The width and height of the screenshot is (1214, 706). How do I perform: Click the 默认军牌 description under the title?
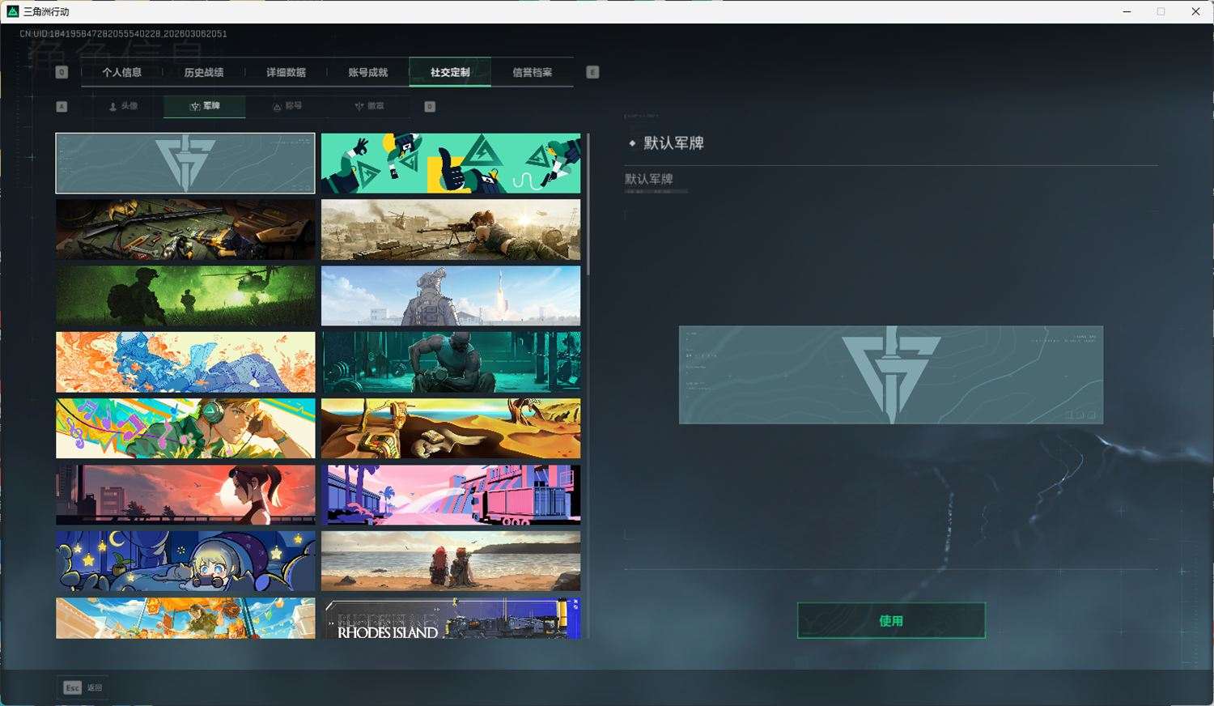click(649, 179)
